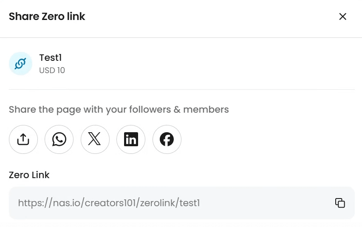
Task: Copy the Zero Link URL
Action: pos(340,203)
